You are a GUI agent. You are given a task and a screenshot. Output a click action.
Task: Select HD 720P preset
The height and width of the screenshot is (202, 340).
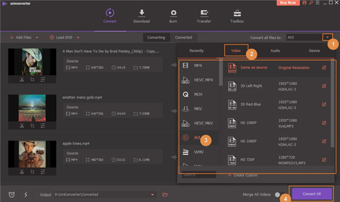pos(277,160)
